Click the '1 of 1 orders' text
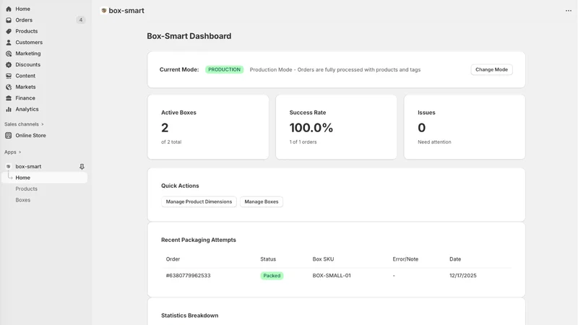The height and width of the screenshot is (325, 578). 303,142
